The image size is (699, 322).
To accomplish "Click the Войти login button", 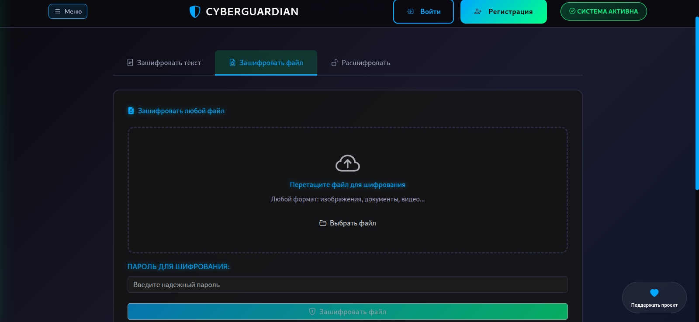I will [423, 11].
